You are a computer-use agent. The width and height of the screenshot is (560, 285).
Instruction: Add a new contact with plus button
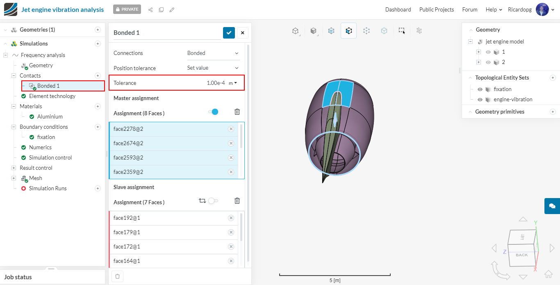pos(98,75)
